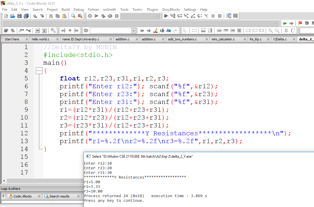314x207 pixels.
Task: Rebuild the project using the circular arrows icon
Action: (110, 16)
